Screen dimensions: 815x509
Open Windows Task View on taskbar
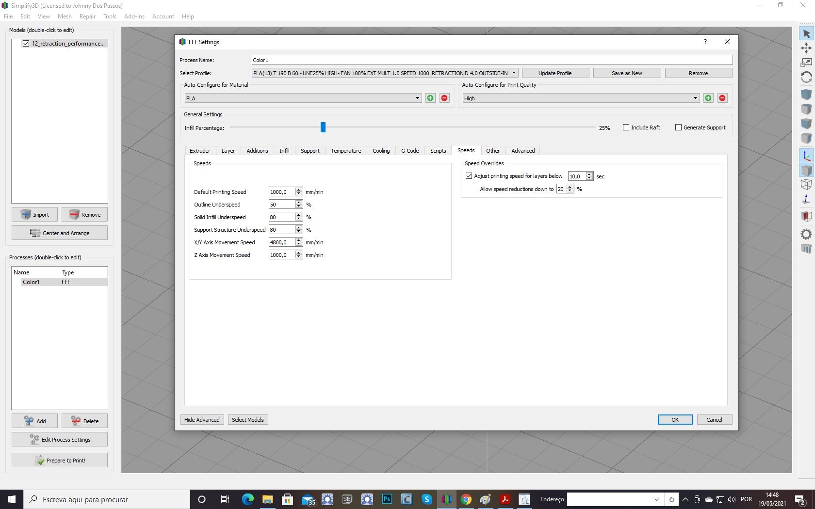point(225,499)
